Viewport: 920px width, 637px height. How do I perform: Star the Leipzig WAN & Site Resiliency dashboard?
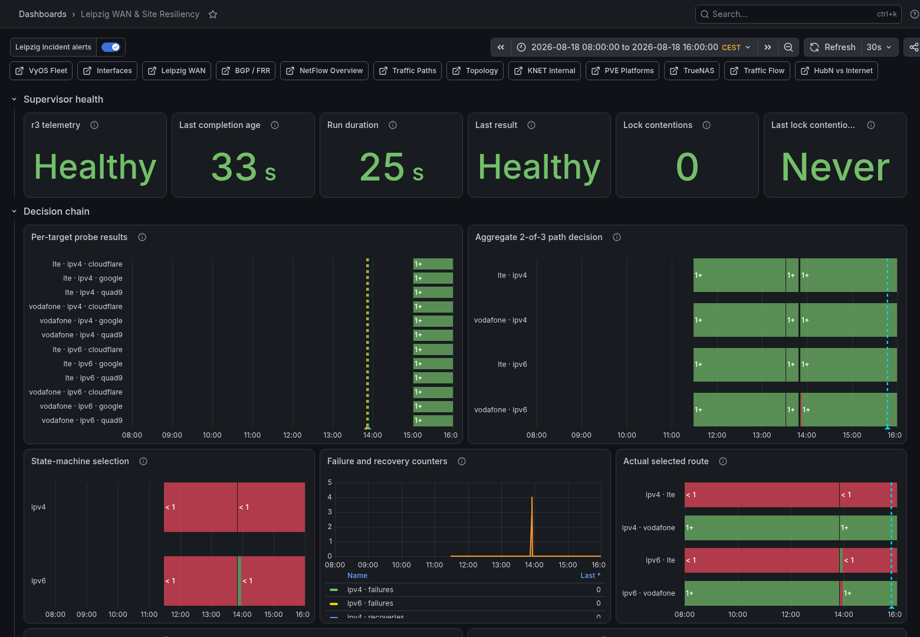[x=213, y=14]
